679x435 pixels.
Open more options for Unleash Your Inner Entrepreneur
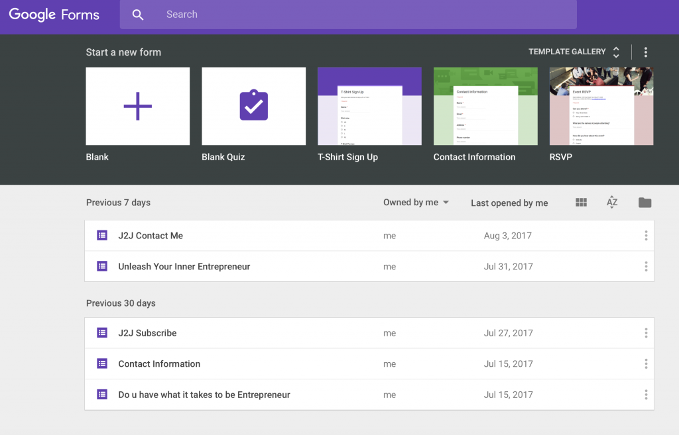tap(646, 266)
